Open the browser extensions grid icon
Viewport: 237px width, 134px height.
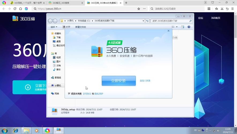[209, 9]
